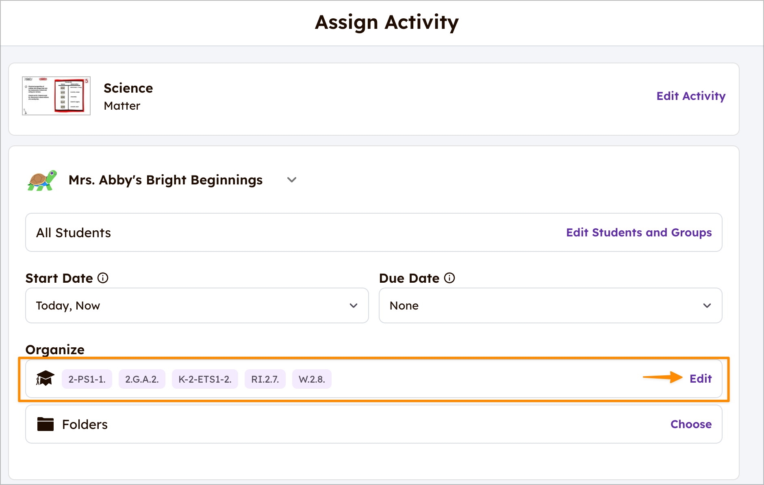
Task: Click the Start Date info icon
Action: tap(103, 278)
